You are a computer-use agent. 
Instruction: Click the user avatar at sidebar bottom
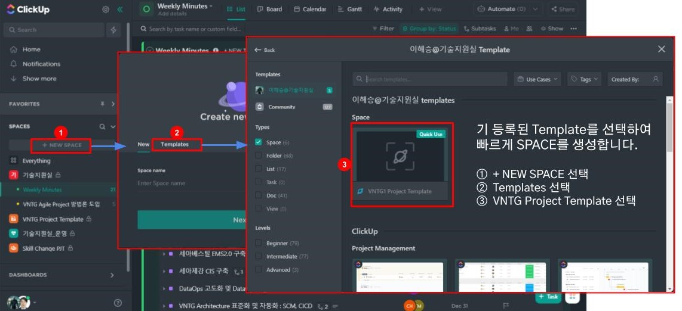coord(19,302)
